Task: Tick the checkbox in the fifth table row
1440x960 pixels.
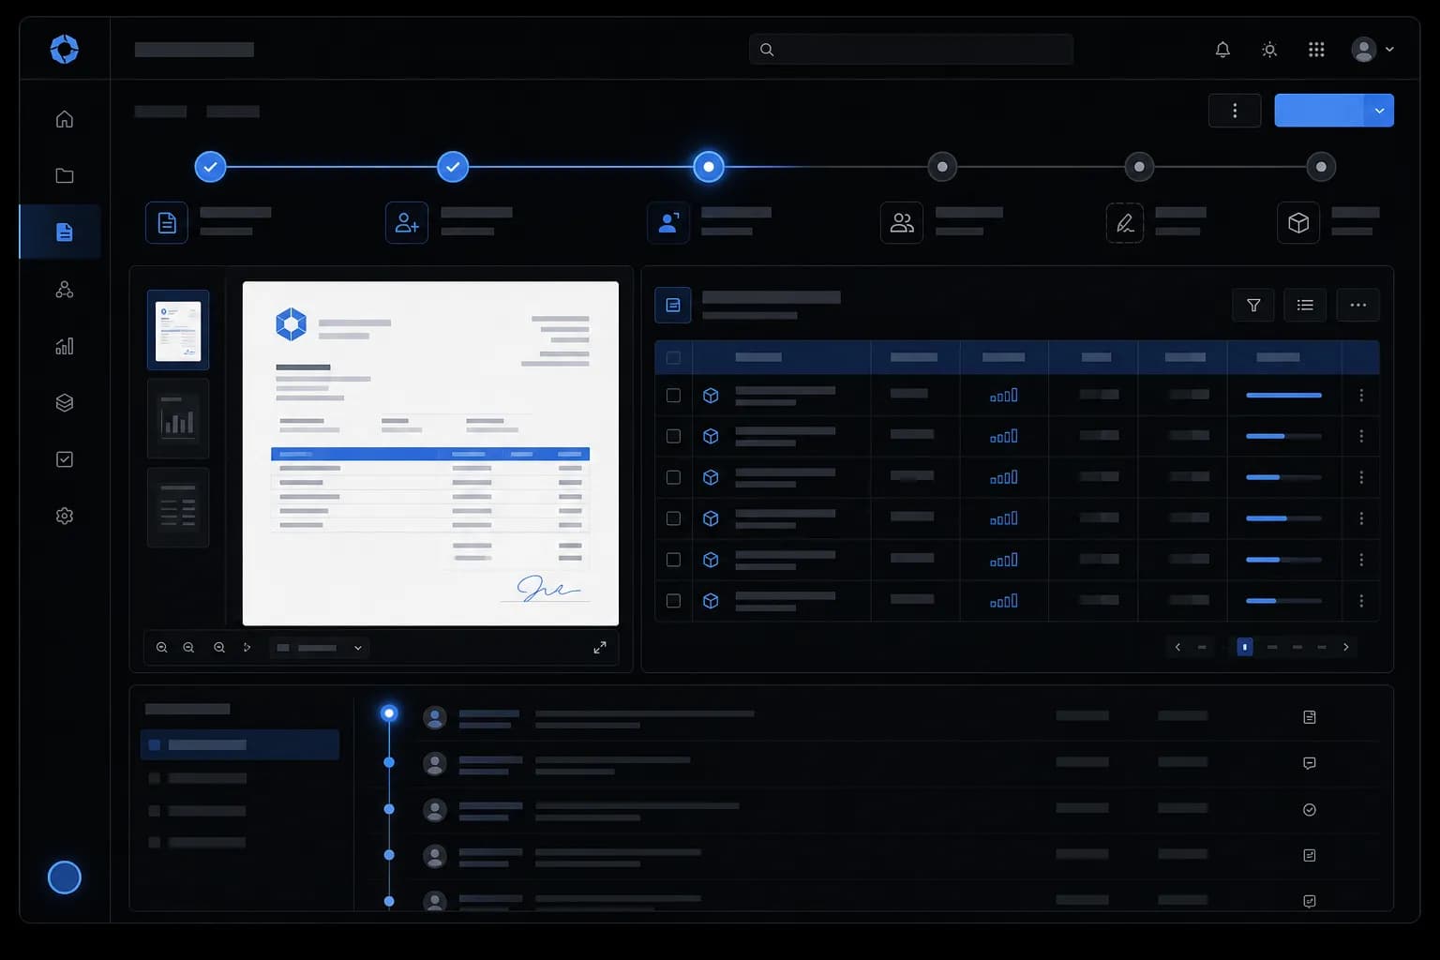Action: tap(673, 560)
